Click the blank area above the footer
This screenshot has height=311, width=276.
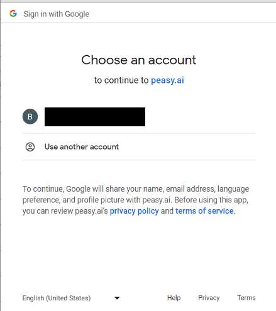tap(139, 253)
